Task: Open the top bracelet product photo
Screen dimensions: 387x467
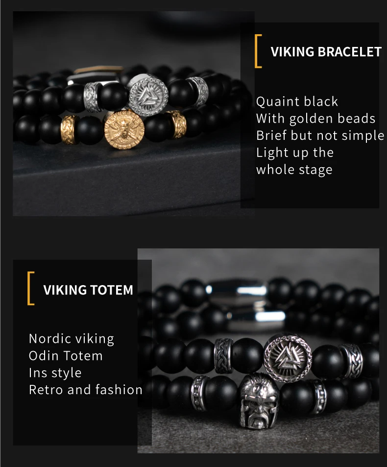Action: tap(134, 113)
